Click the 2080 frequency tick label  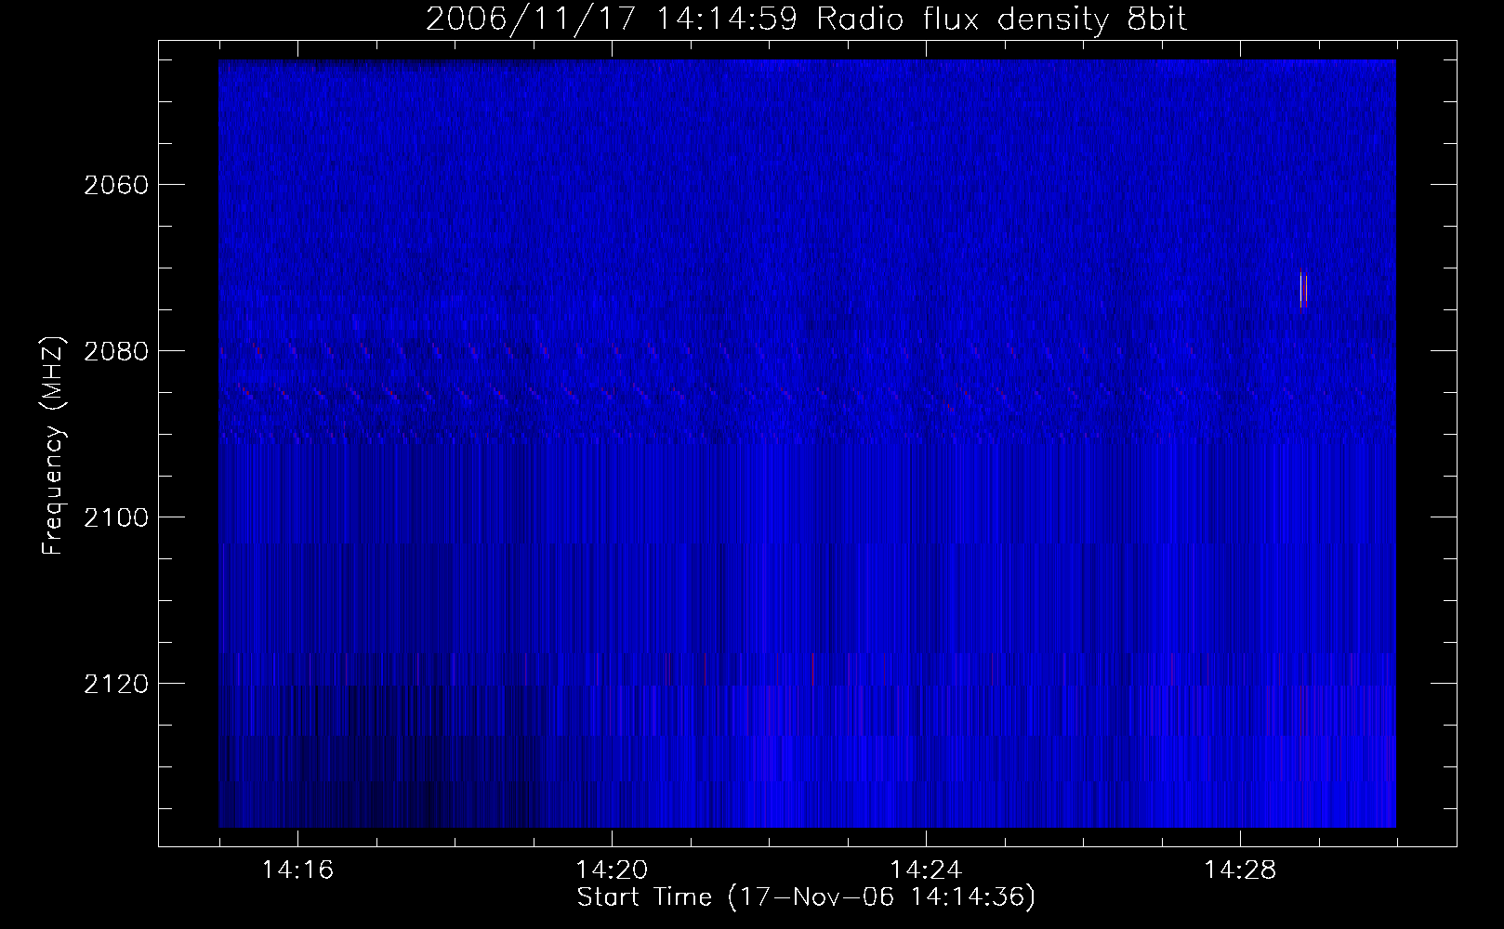click(x=116, y=351)
